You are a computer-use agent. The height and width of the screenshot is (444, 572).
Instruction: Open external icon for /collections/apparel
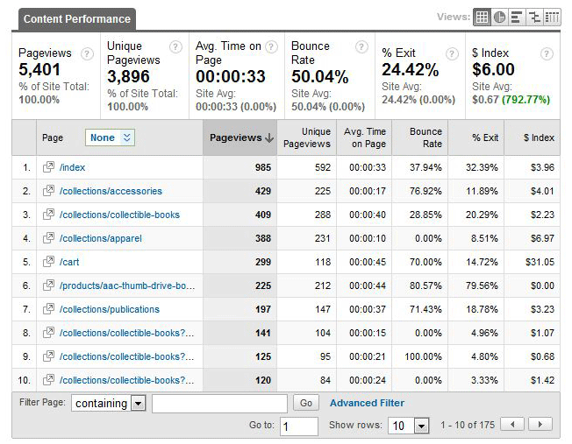[x=48, y=238]
